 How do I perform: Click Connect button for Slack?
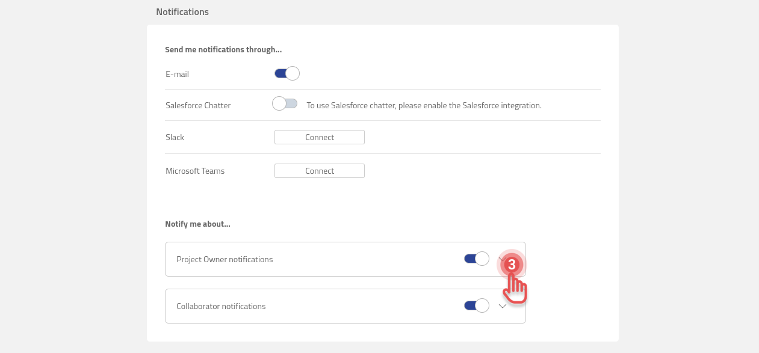pyautogui.click(x=319, y=137)
